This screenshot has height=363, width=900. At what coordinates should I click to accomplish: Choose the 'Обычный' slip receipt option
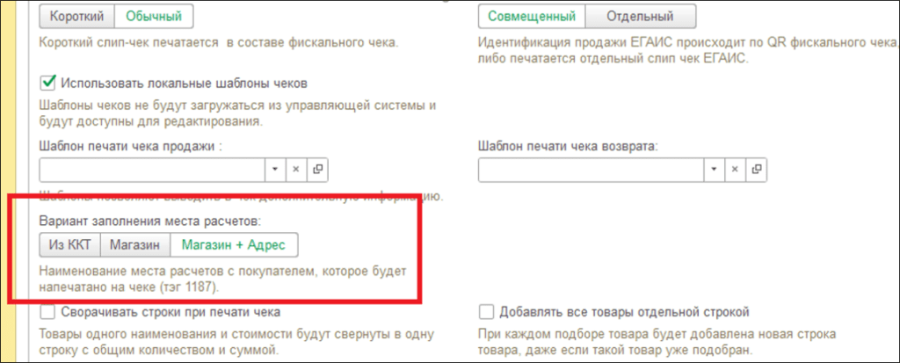click(x=154, y=16)
